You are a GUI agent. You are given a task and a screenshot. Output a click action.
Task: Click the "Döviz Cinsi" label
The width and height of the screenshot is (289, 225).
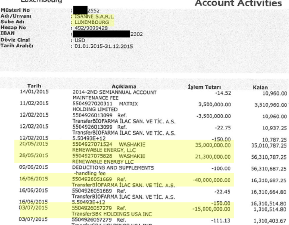(x=15, y=40)
